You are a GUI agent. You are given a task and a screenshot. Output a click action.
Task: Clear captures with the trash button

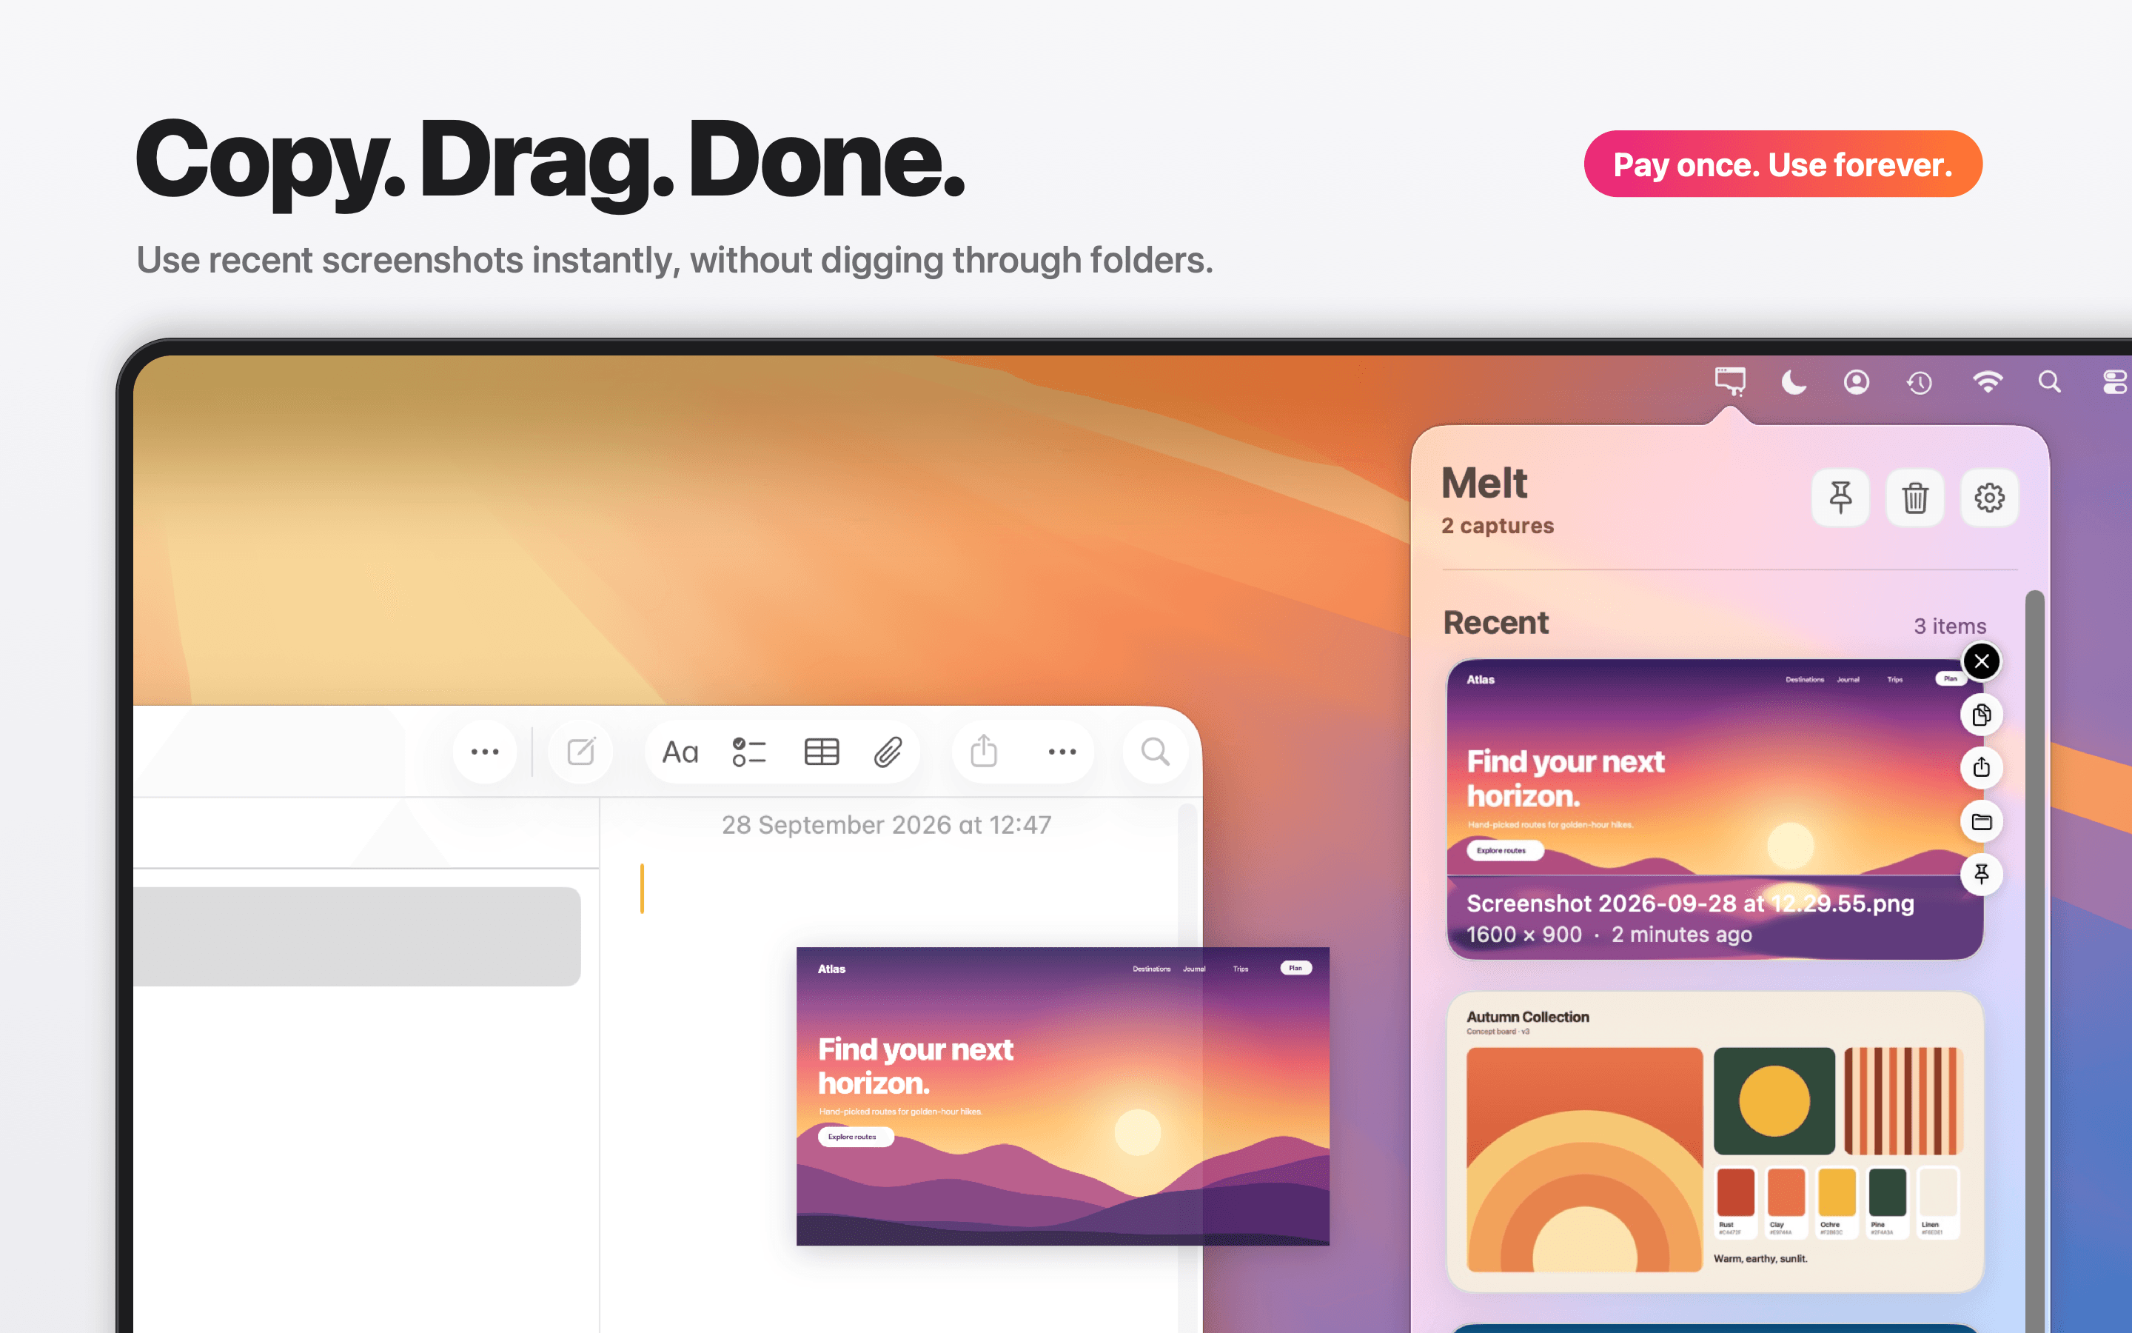tap(1914, 497)
